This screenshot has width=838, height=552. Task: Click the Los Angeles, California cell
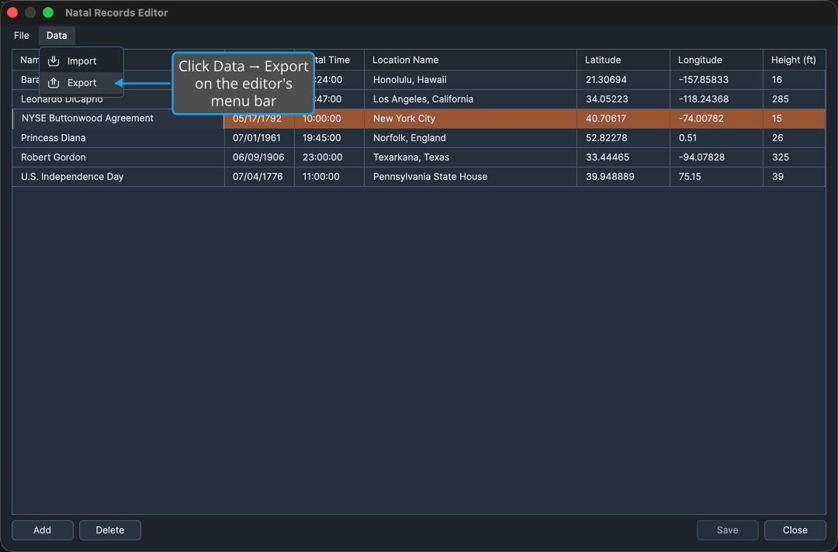470,99
